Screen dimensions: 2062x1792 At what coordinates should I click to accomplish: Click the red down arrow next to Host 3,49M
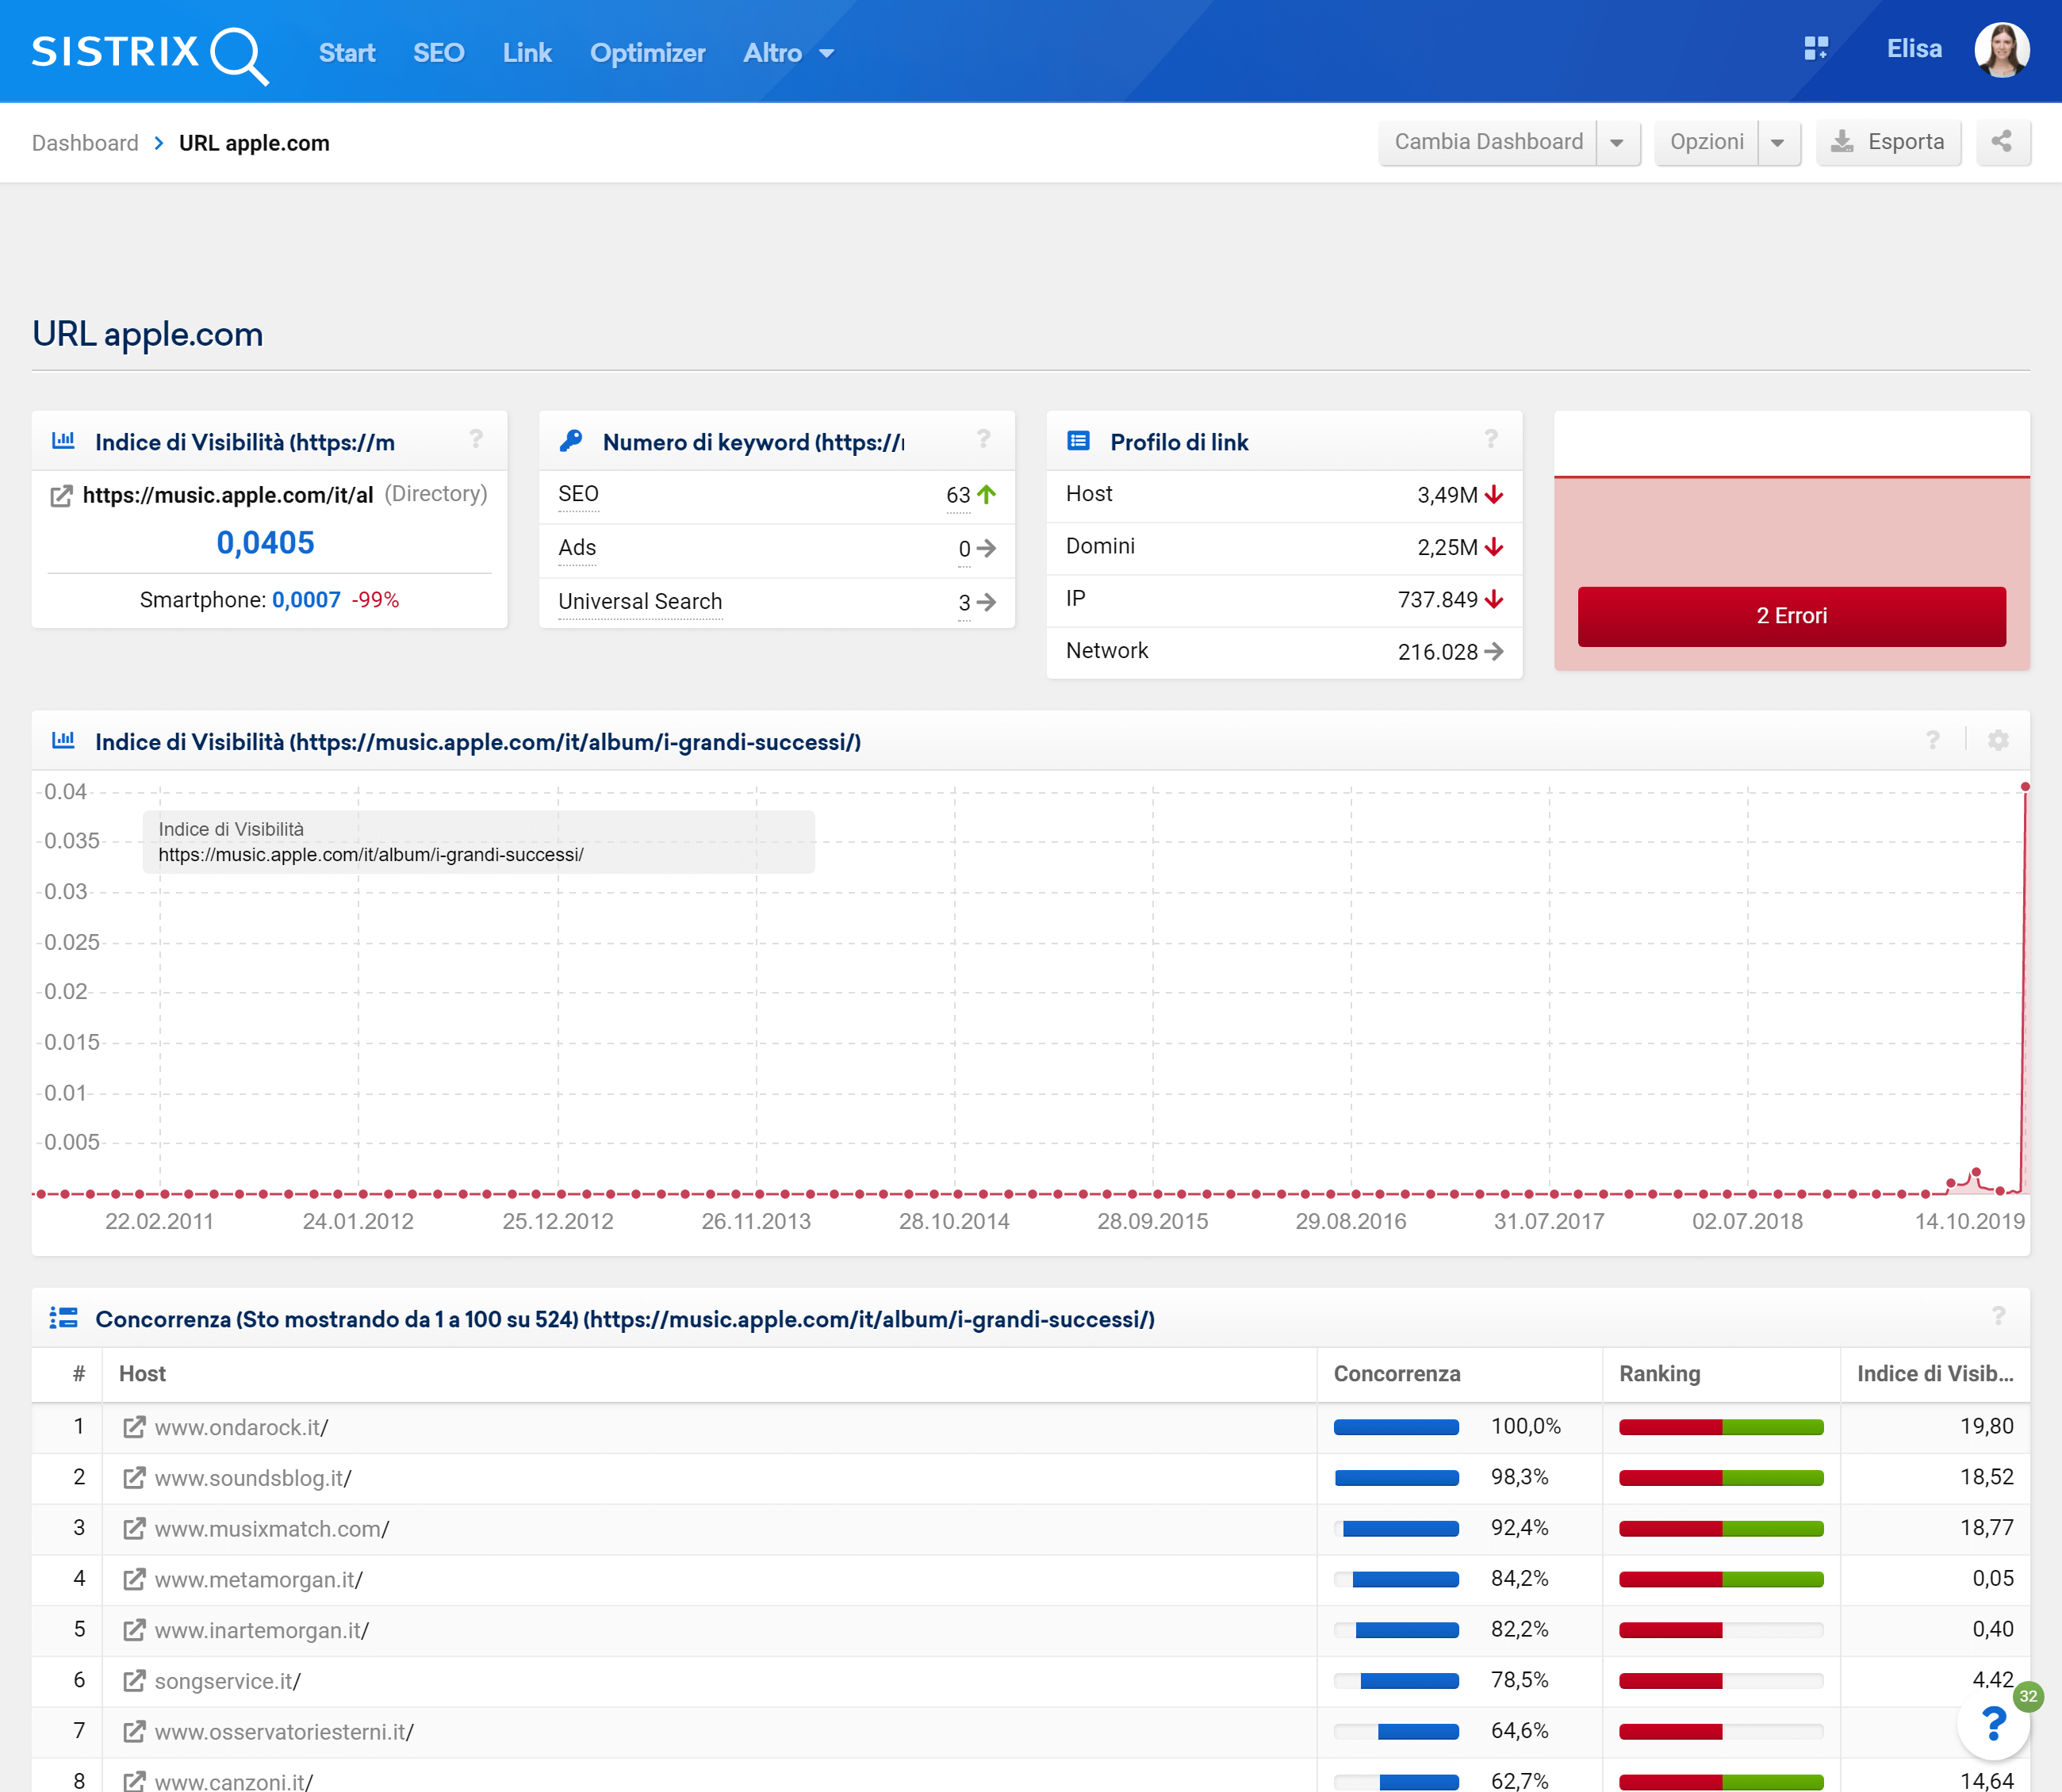1494,494
